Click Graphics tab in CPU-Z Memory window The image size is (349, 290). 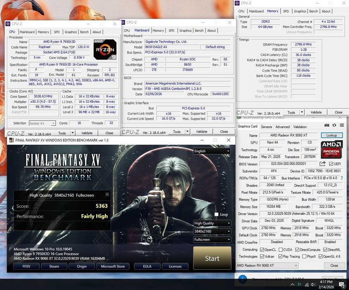tap(300, 11)
